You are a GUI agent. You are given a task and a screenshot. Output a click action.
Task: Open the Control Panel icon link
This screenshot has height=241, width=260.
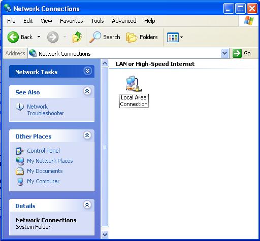coord(20,151)
